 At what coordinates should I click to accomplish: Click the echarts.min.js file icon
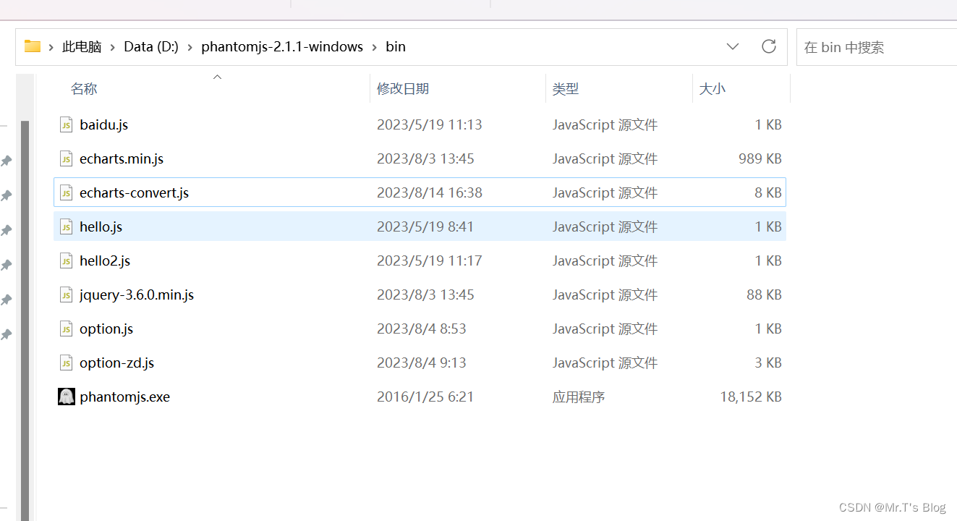coord(66,158)
